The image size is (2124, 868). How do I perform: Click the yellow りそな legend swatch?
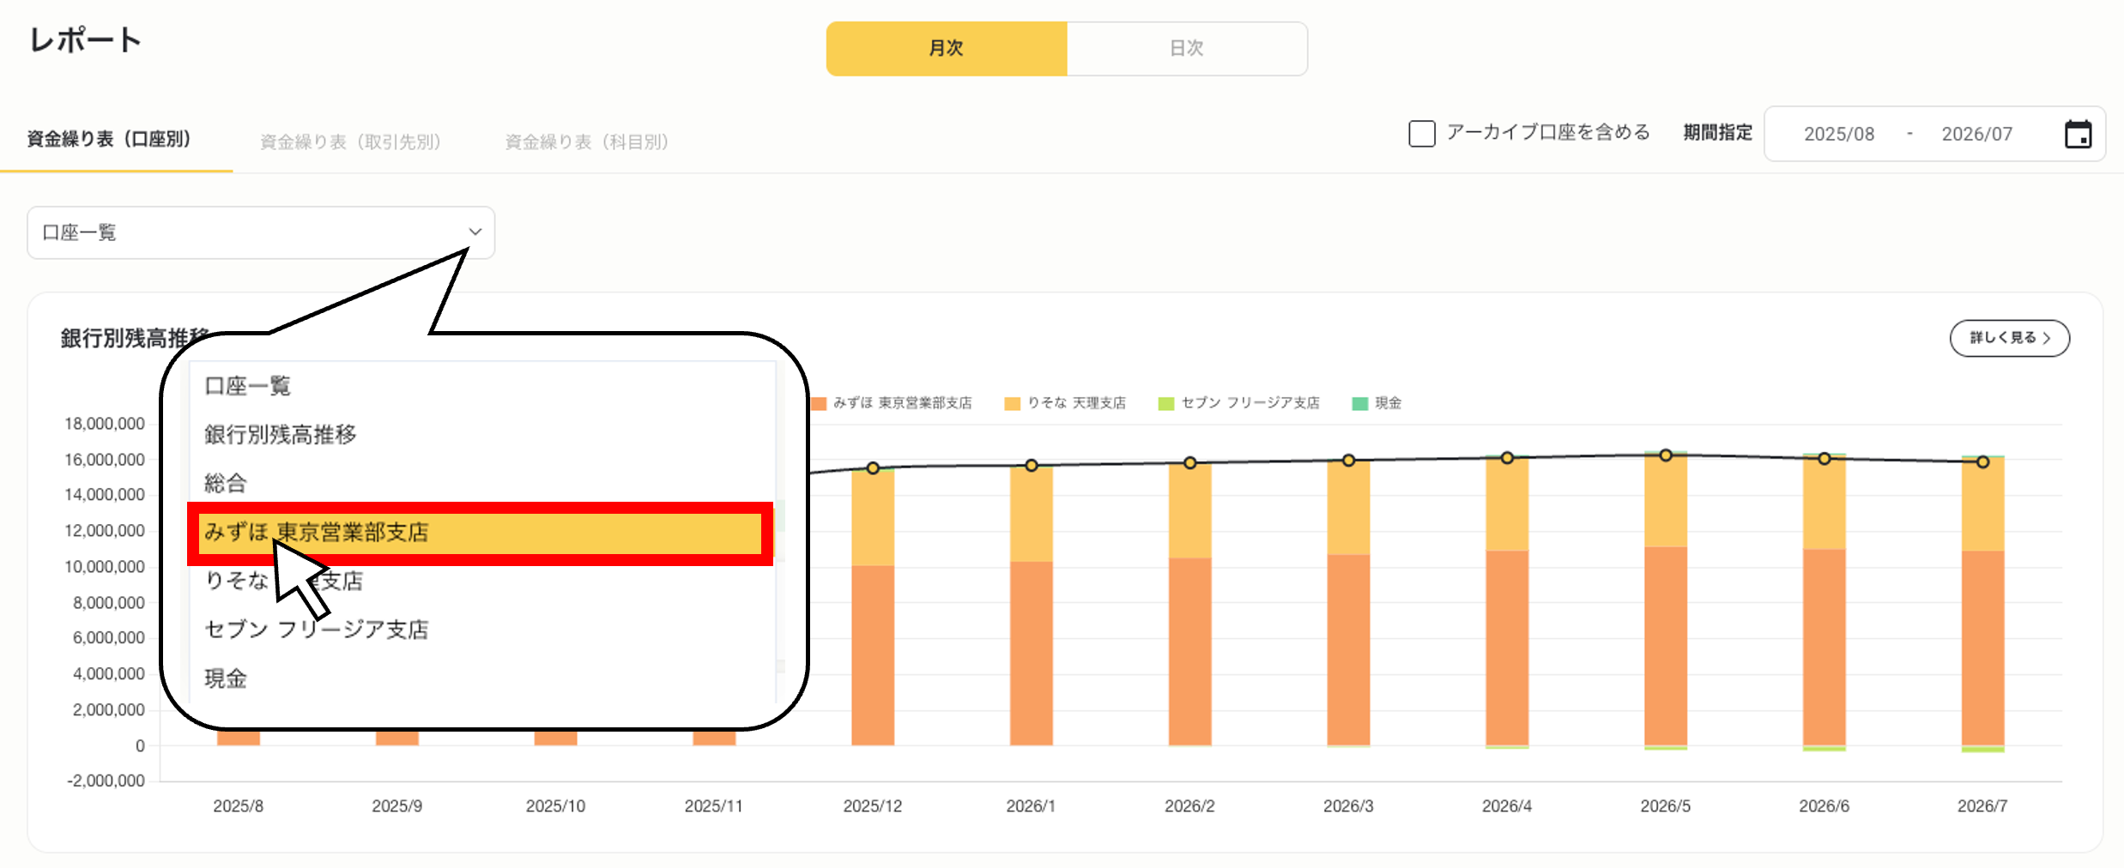click(x=1013, y=403)
